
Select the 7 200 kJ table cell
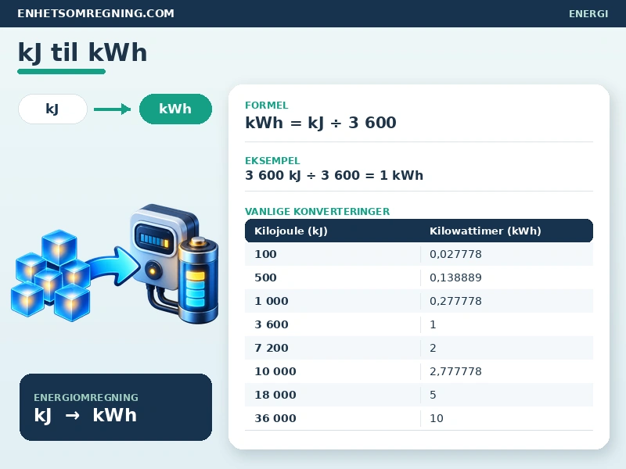pos(333,348)
